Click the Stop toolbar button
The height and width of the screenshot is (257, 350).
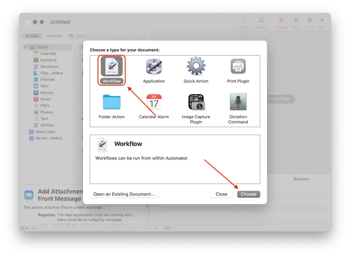click(309, 20)
